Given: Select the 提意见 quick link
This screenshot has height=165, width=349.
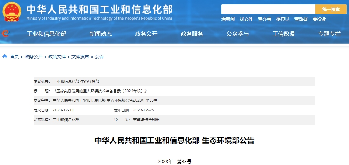Looking at the screenshot, I should (x=283, y=19).
